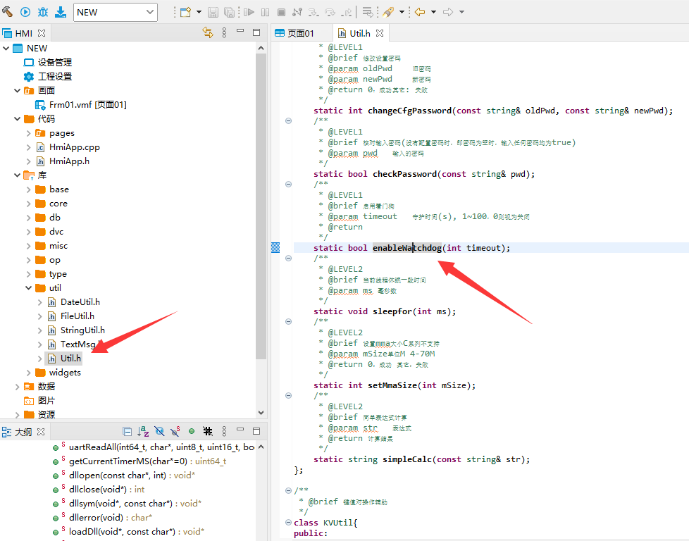689x541 pixels.
Task: Click the resume debug icon
Action: tap(249, 12)
